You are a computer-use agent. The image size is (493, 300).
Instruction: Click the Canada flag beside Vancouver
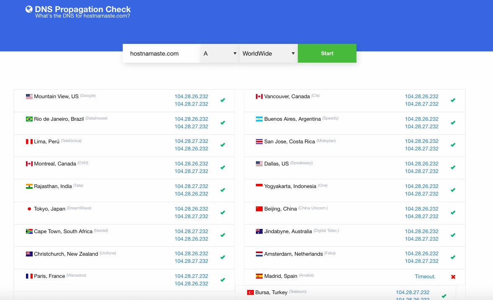pos(259,97)
